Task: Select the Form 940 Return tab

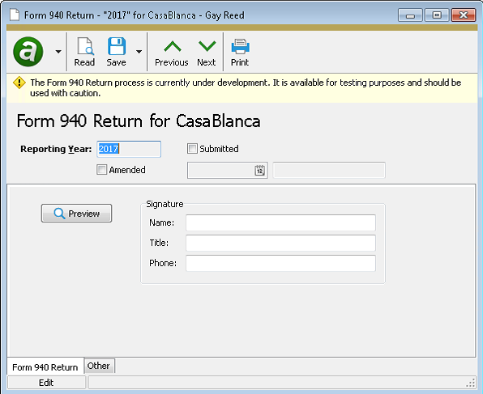Action: 45,366
